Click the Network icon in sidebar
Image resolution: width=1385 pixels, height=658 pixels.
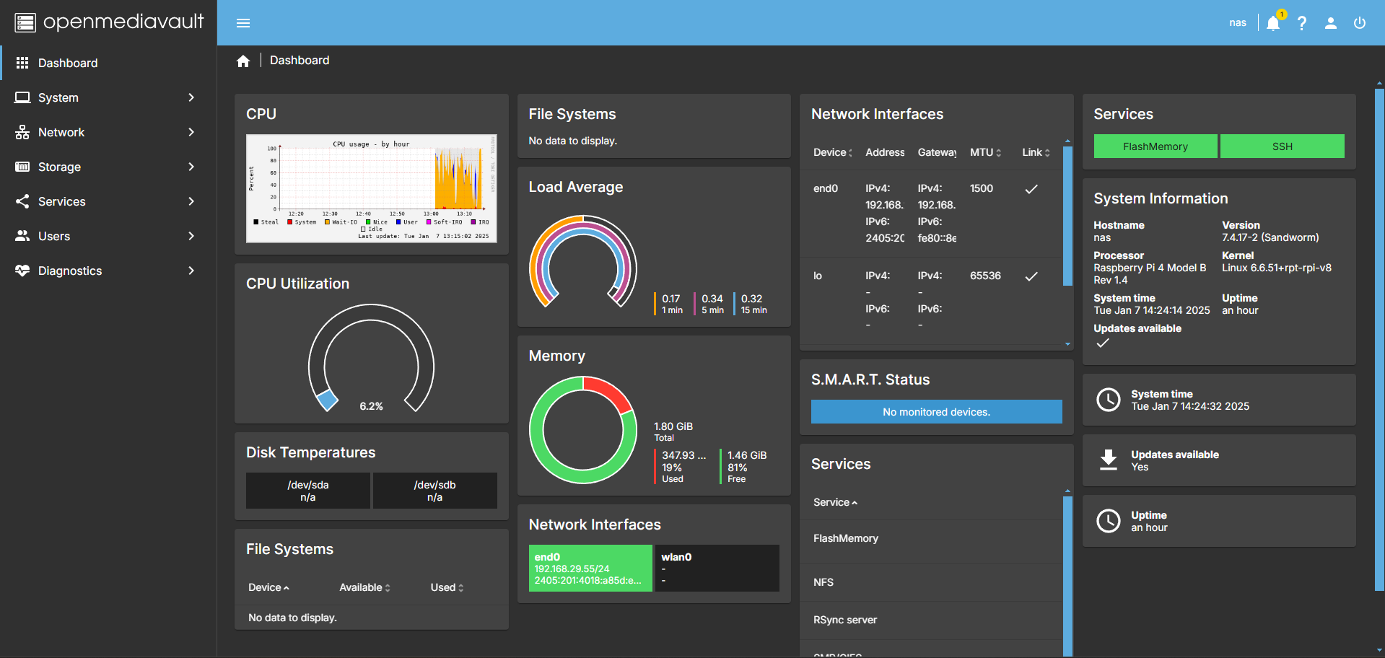22,132
